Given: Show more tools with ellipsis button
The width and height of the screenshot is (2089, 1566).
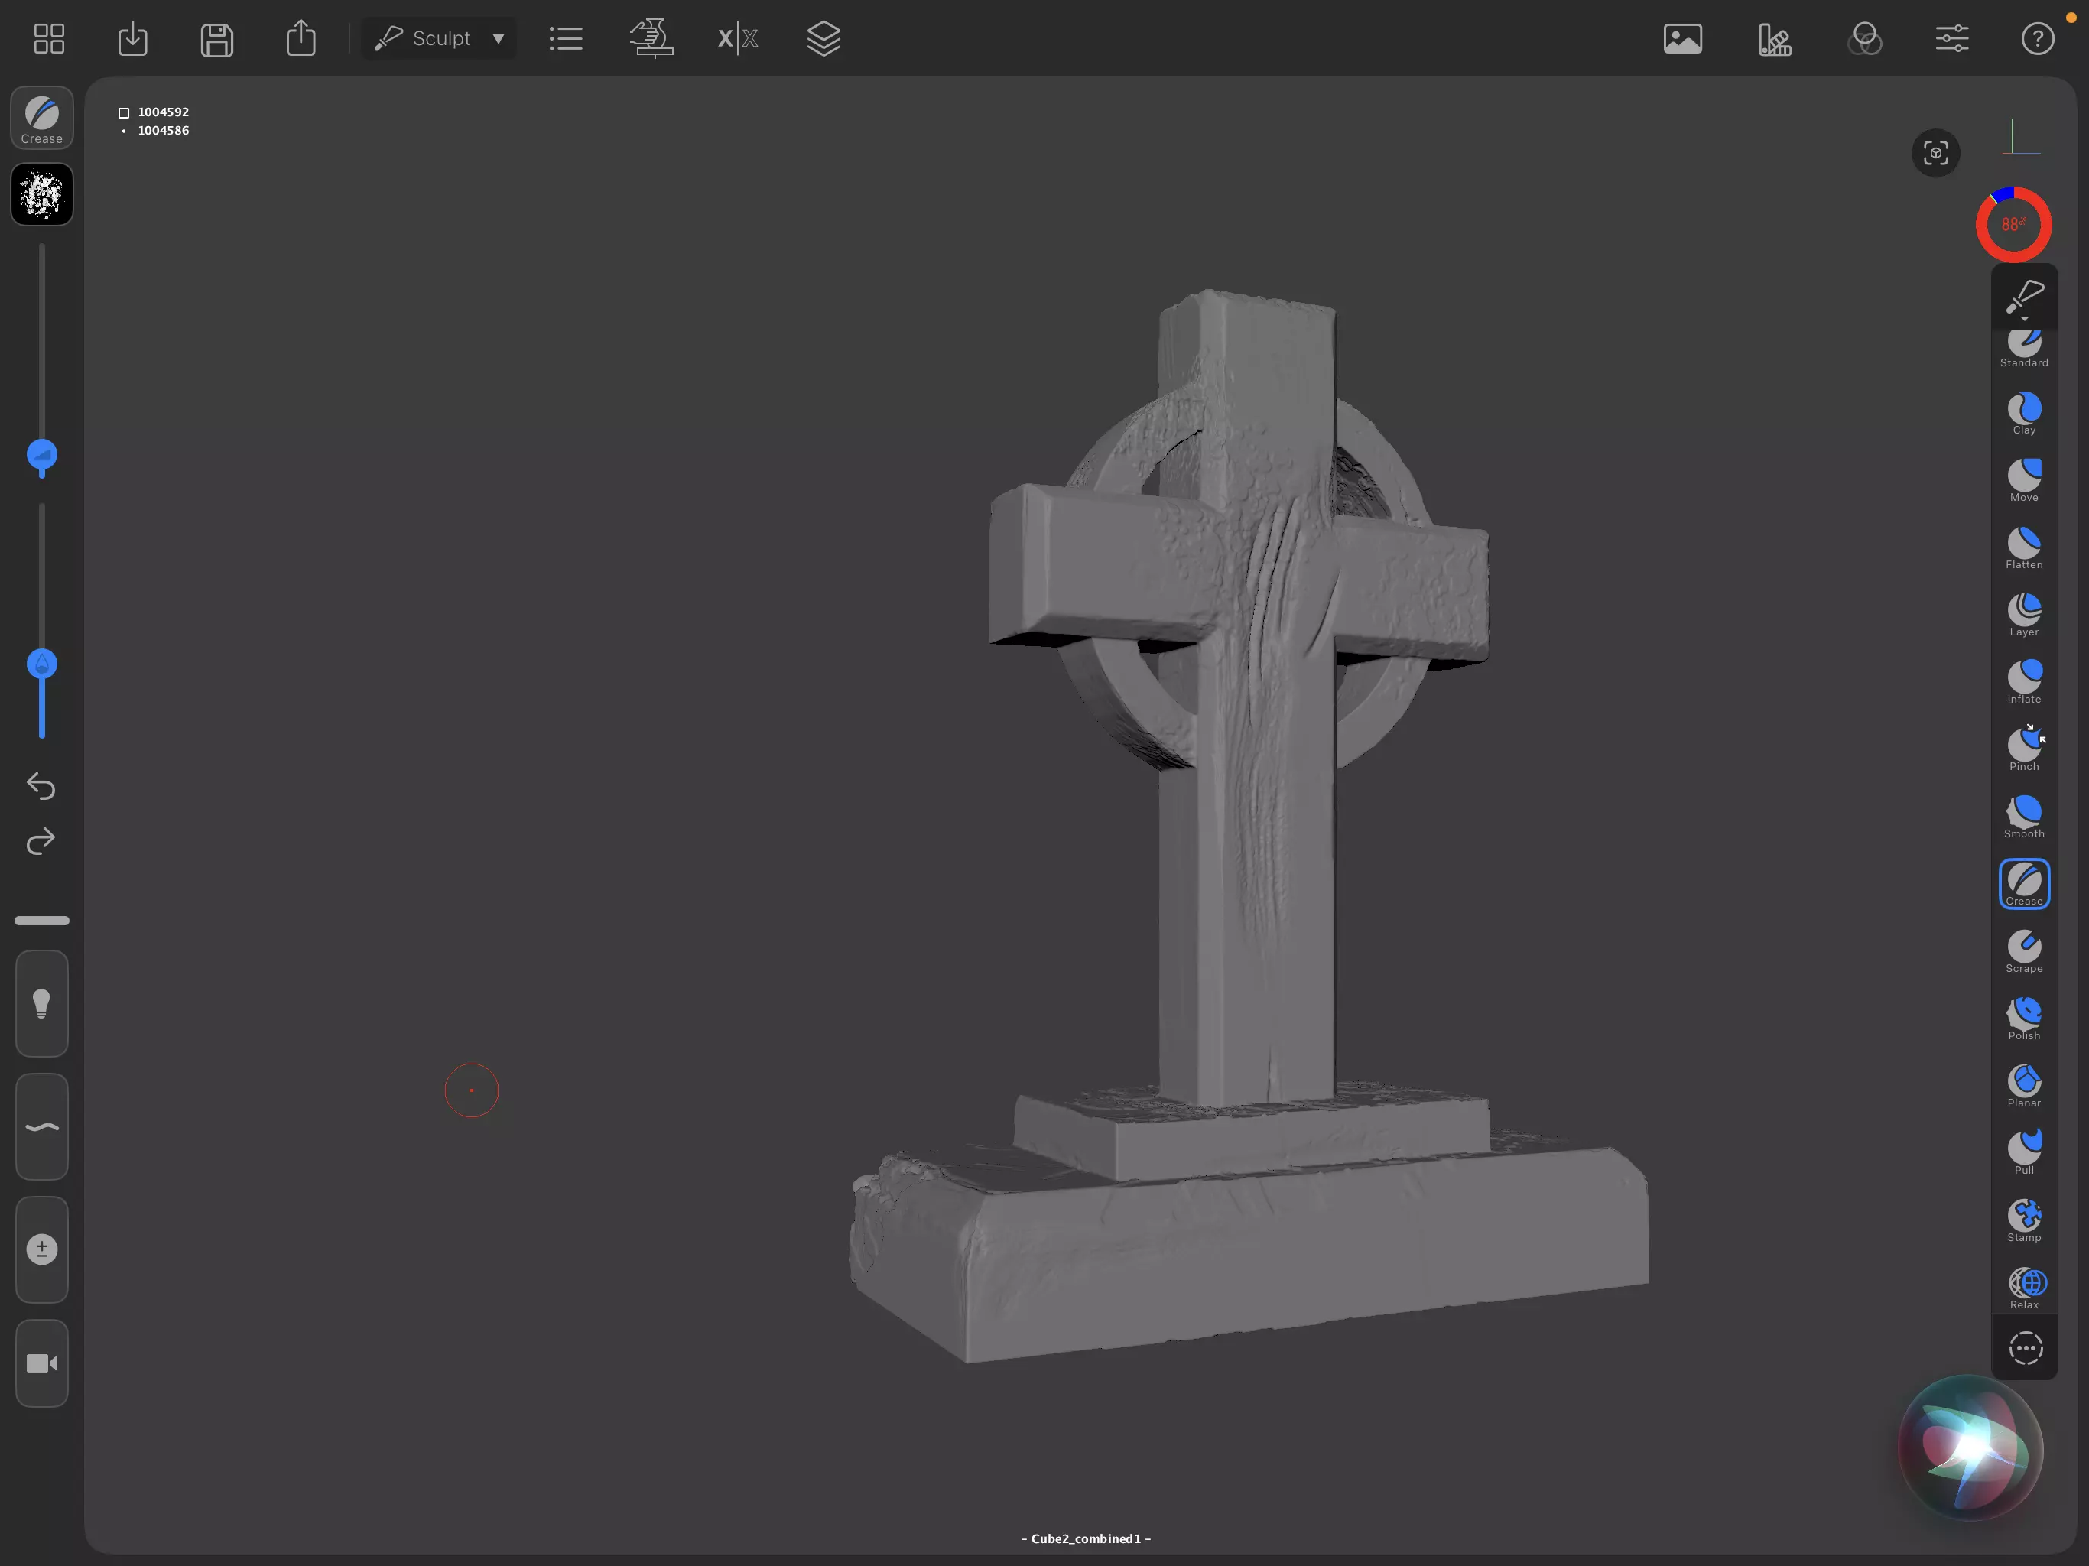Looking at the screenshot, I should click(x=2025, y=1349).
